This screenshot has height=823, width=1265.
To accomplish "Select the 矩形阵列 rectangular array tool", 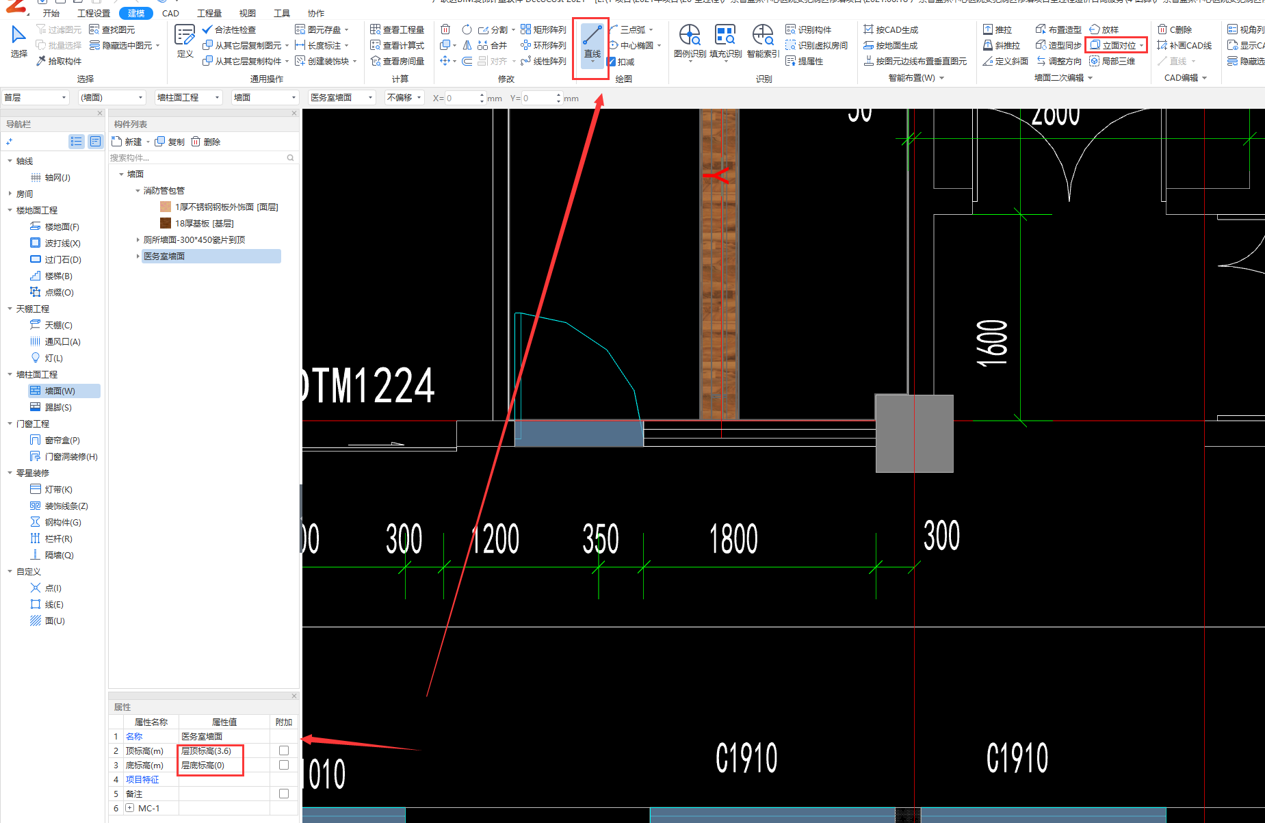I will tap(543, 30).
